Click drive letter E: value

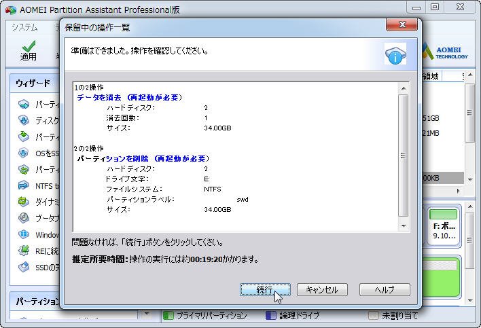(x=207, y=179)
